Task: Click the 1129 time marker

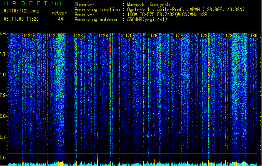Action: 228,36
